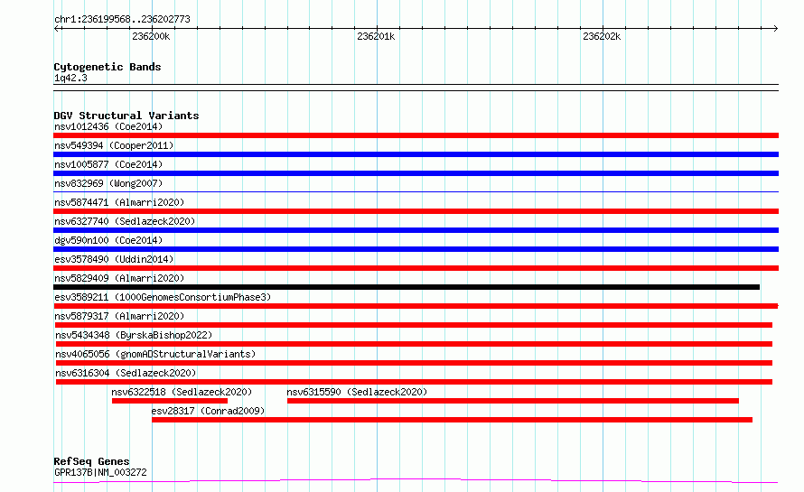Screen dimensions: 804x492
Task: Select the short red bar under nsv6322518
Action: pyautogui.click(x=170, y=401)
